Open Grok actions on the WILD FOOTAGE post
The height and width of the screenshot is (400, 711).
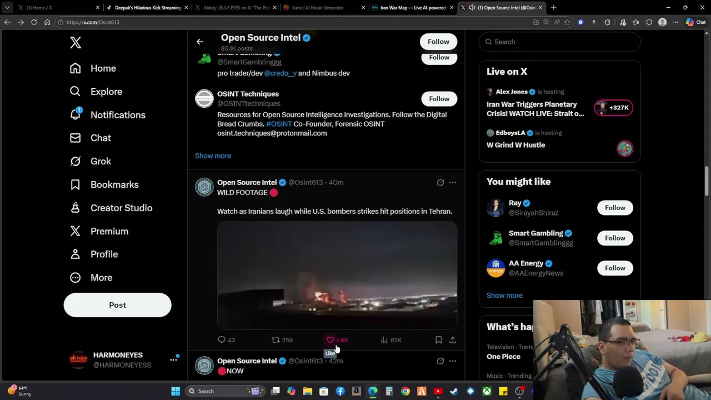pos(440,182)
